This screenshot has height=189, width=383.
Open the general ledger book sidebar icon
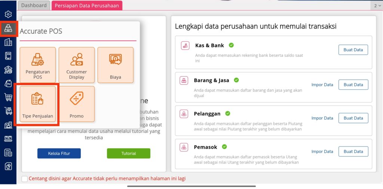(8, 56)
